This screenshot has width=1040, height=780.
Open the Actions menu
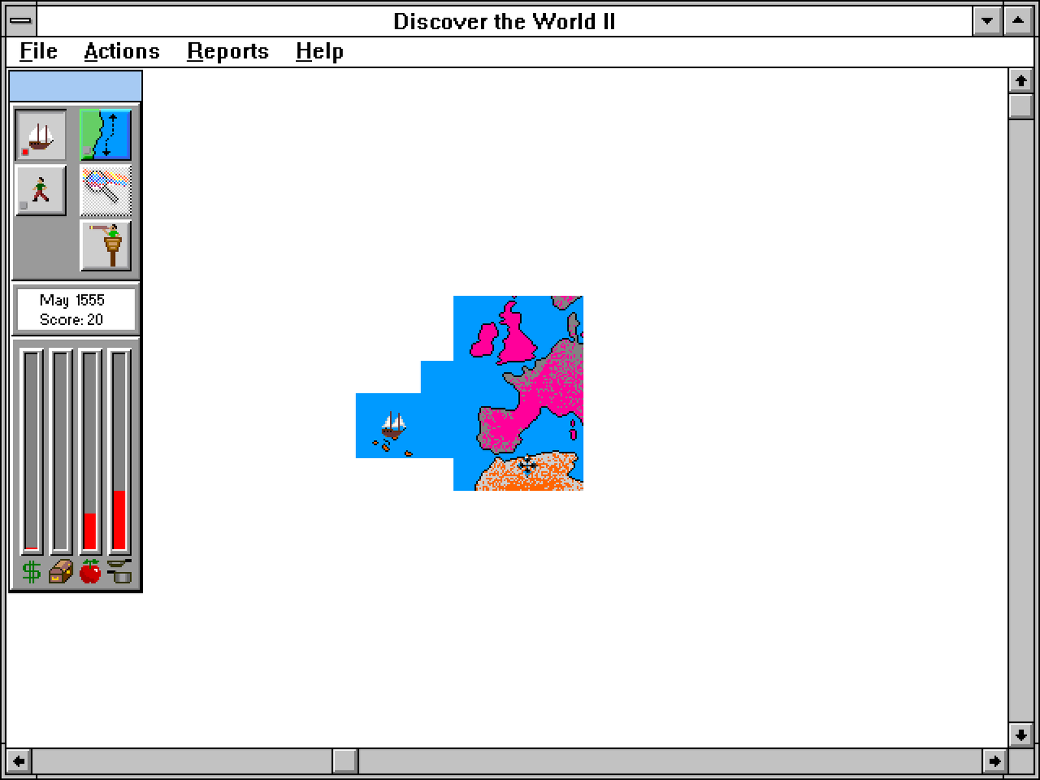122,51
